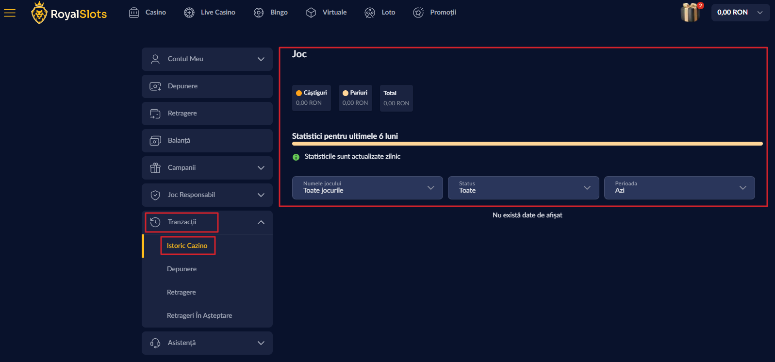Toggle the Pariuri legend indicator
The image size is (775, 362).
(346, 93)
